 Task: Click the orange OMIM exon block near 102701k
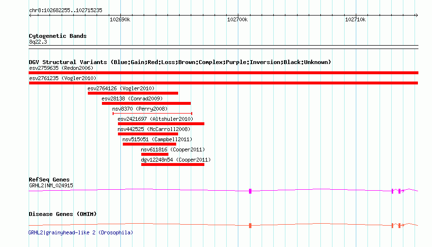(250, 226)
